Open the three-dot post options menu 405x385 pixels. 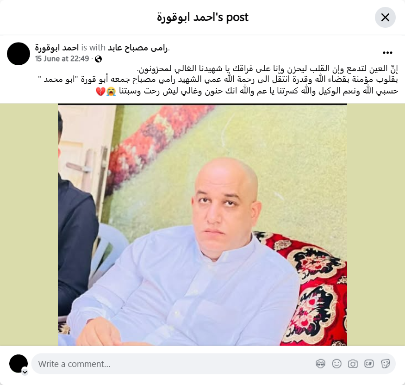[387, 53]
